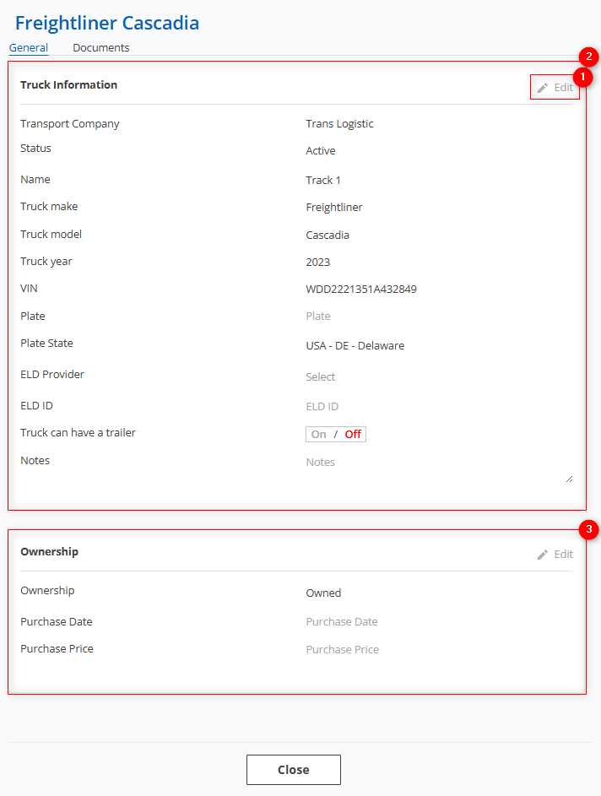601x796 pixels.
Task: Click the red annotation badge numbered 2
Action: point(589,57)
